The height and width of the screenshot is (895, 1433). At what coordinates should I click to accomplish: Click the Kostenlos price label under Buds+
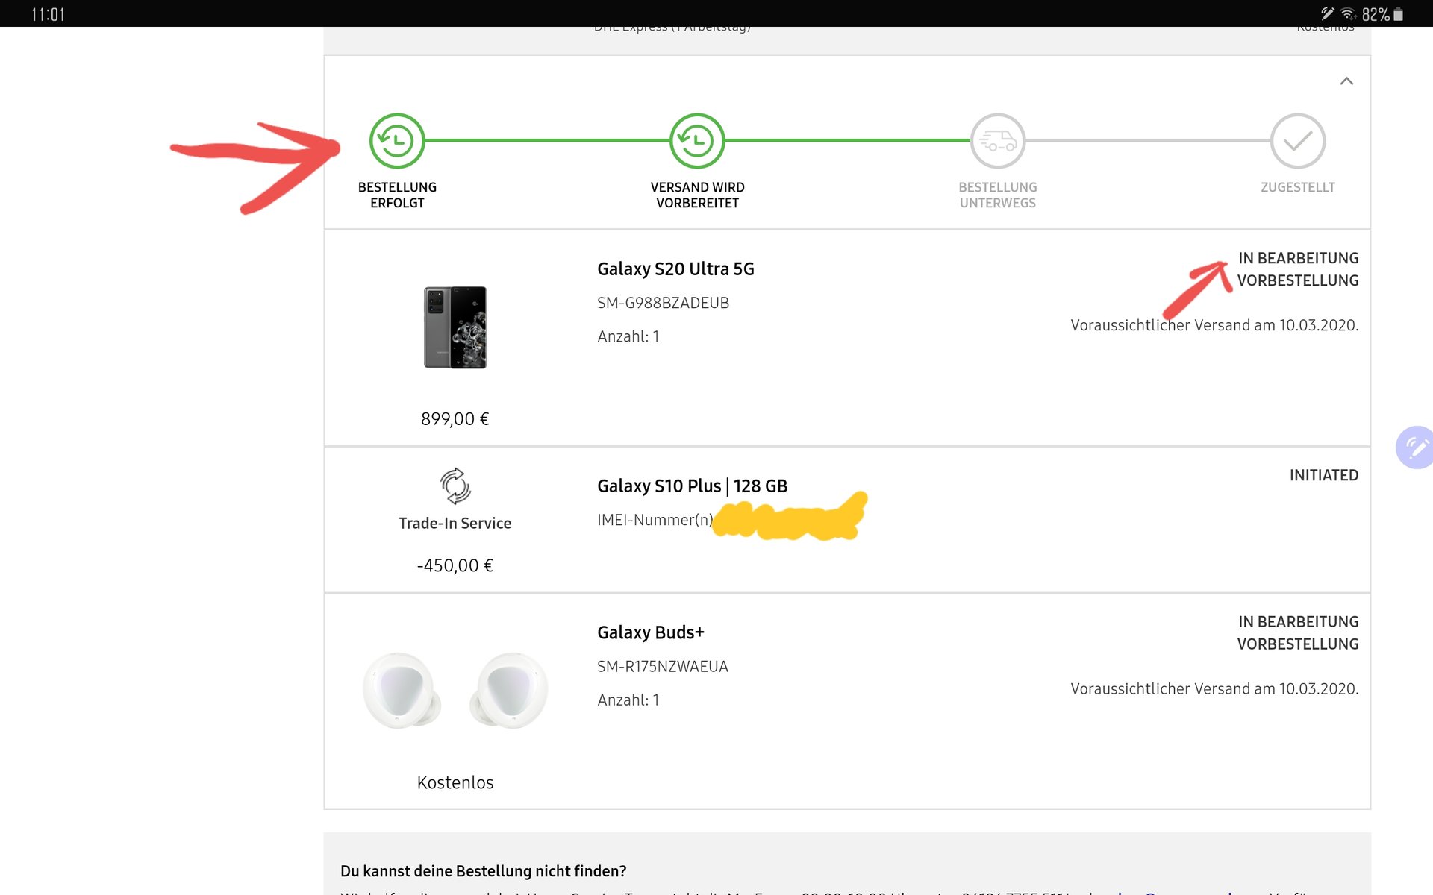[x=455, y=782]
